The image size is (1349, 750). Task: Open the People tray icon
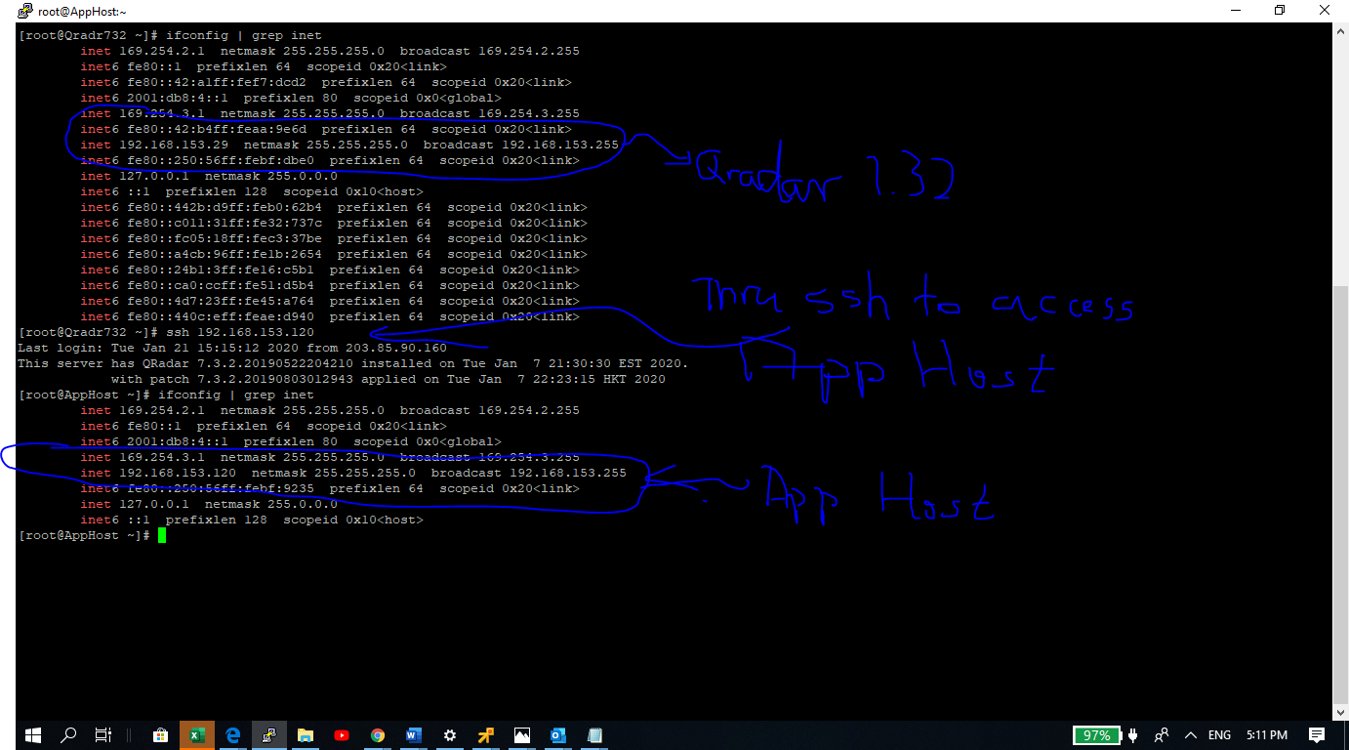(1162, 735)
